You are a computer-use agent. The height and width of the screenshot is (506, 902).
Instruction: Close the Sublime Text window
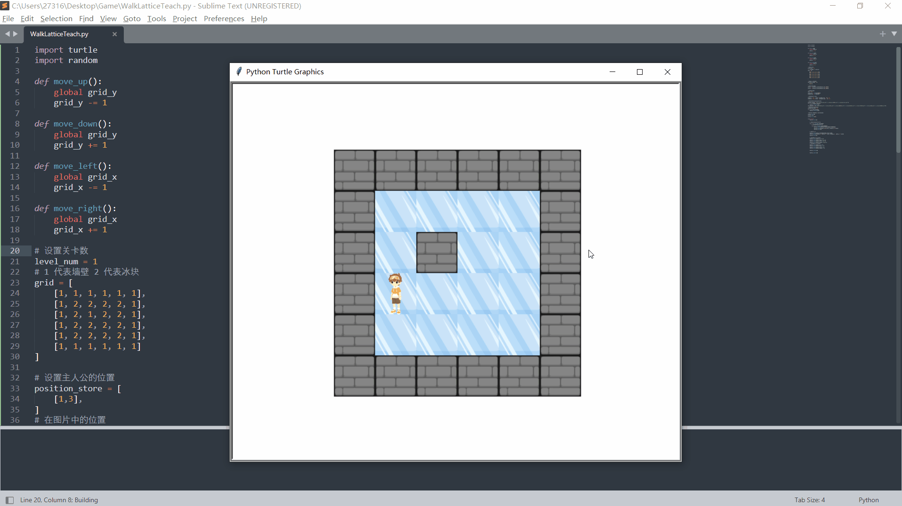pos(888,6)
